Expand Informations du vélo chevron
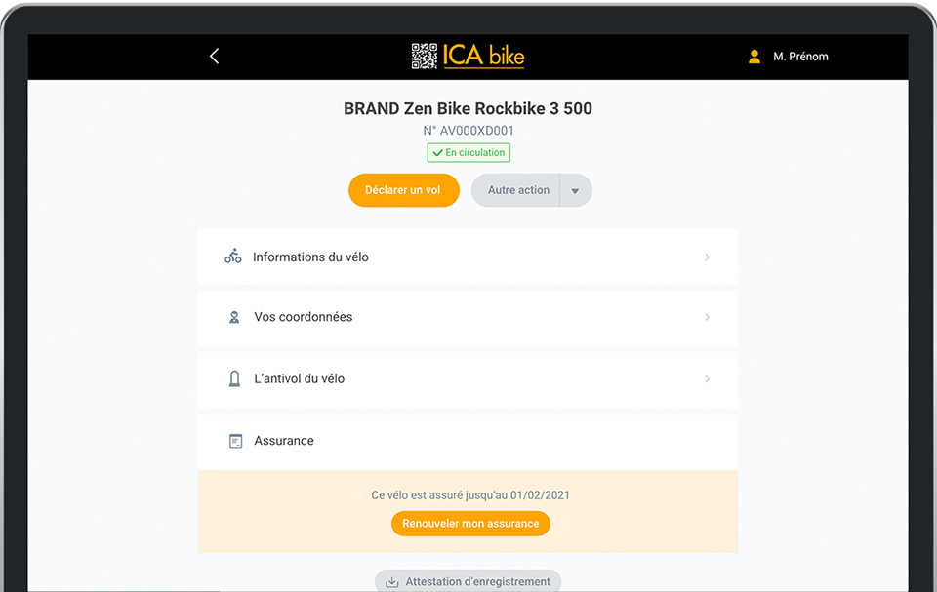This screenshot has width=937, height=592. [707, 257]
